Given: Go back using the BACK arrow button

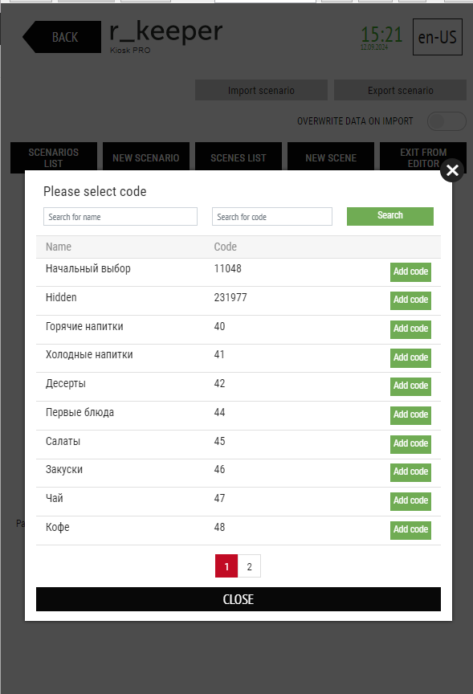Looking at the screenshot, I should [x=62, y=37].
